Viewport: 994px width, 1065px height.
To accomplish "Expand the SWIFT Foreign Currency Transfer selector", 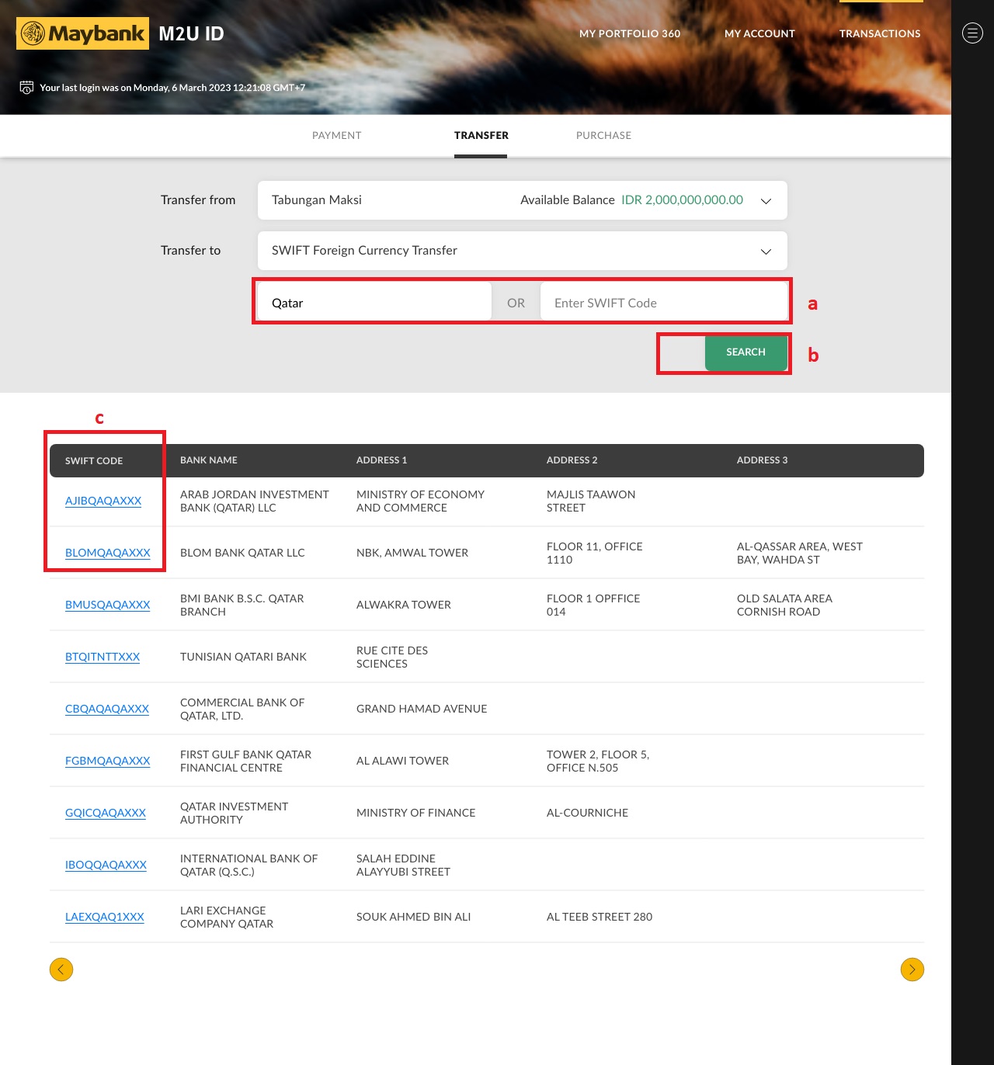I will 765,251.
